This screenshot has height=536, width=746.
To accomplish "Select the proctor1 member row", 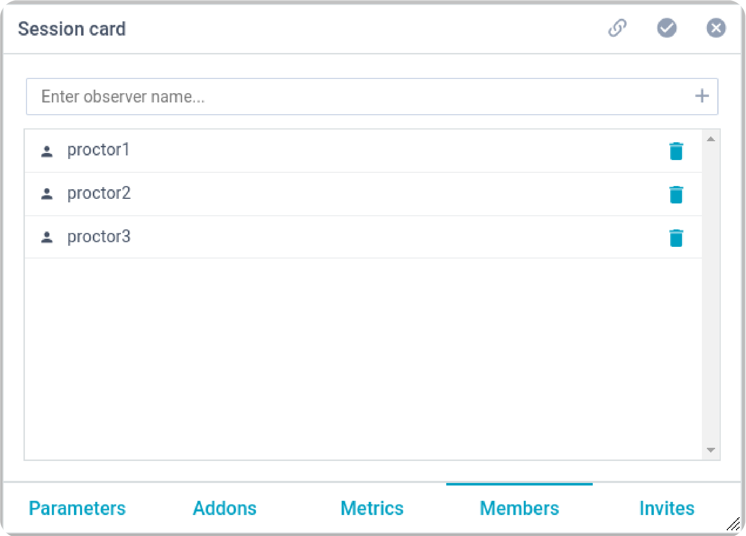I will [356, 151].
